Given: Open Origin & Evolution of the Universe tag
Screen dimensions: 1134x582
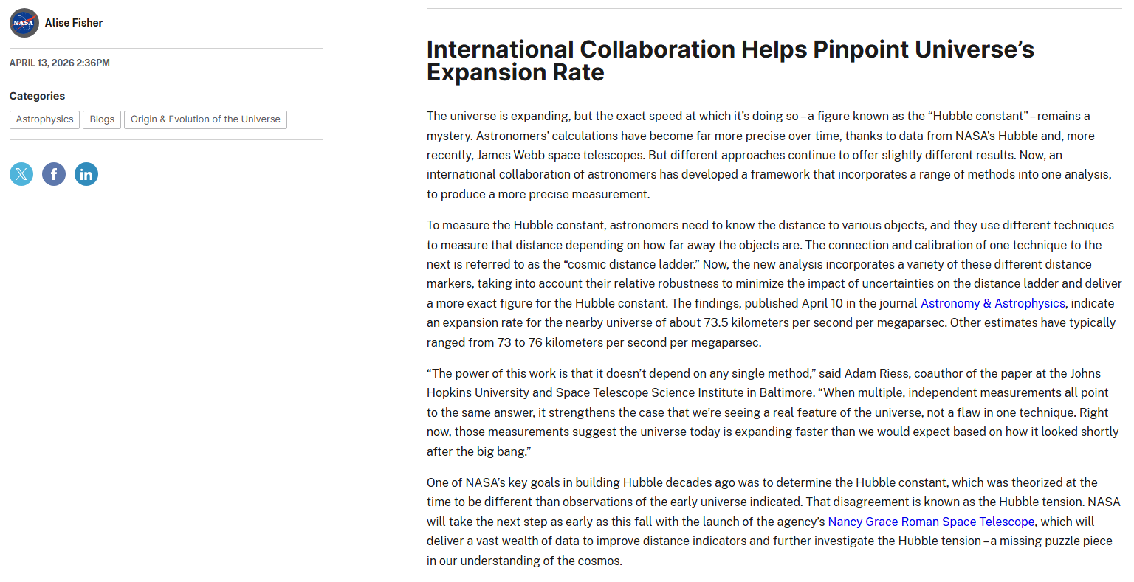Looking at the screenshot, I should tap(205, 119).
